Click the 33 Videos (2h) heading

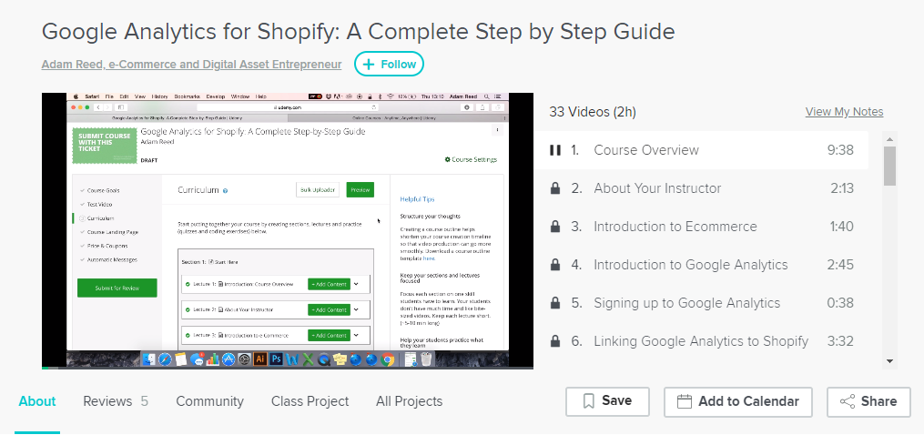(x=593, y=112)
